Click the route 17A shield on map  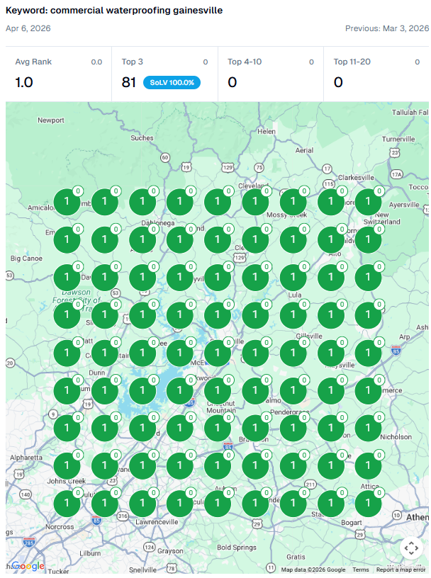(x=397, y=174)
